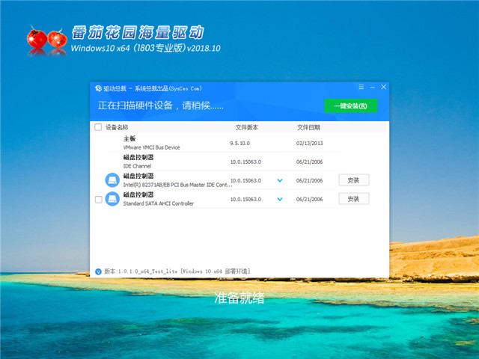Click the 准备就绪 status text
The width and height of the screenshot is (479, 359).
point(239,298)
